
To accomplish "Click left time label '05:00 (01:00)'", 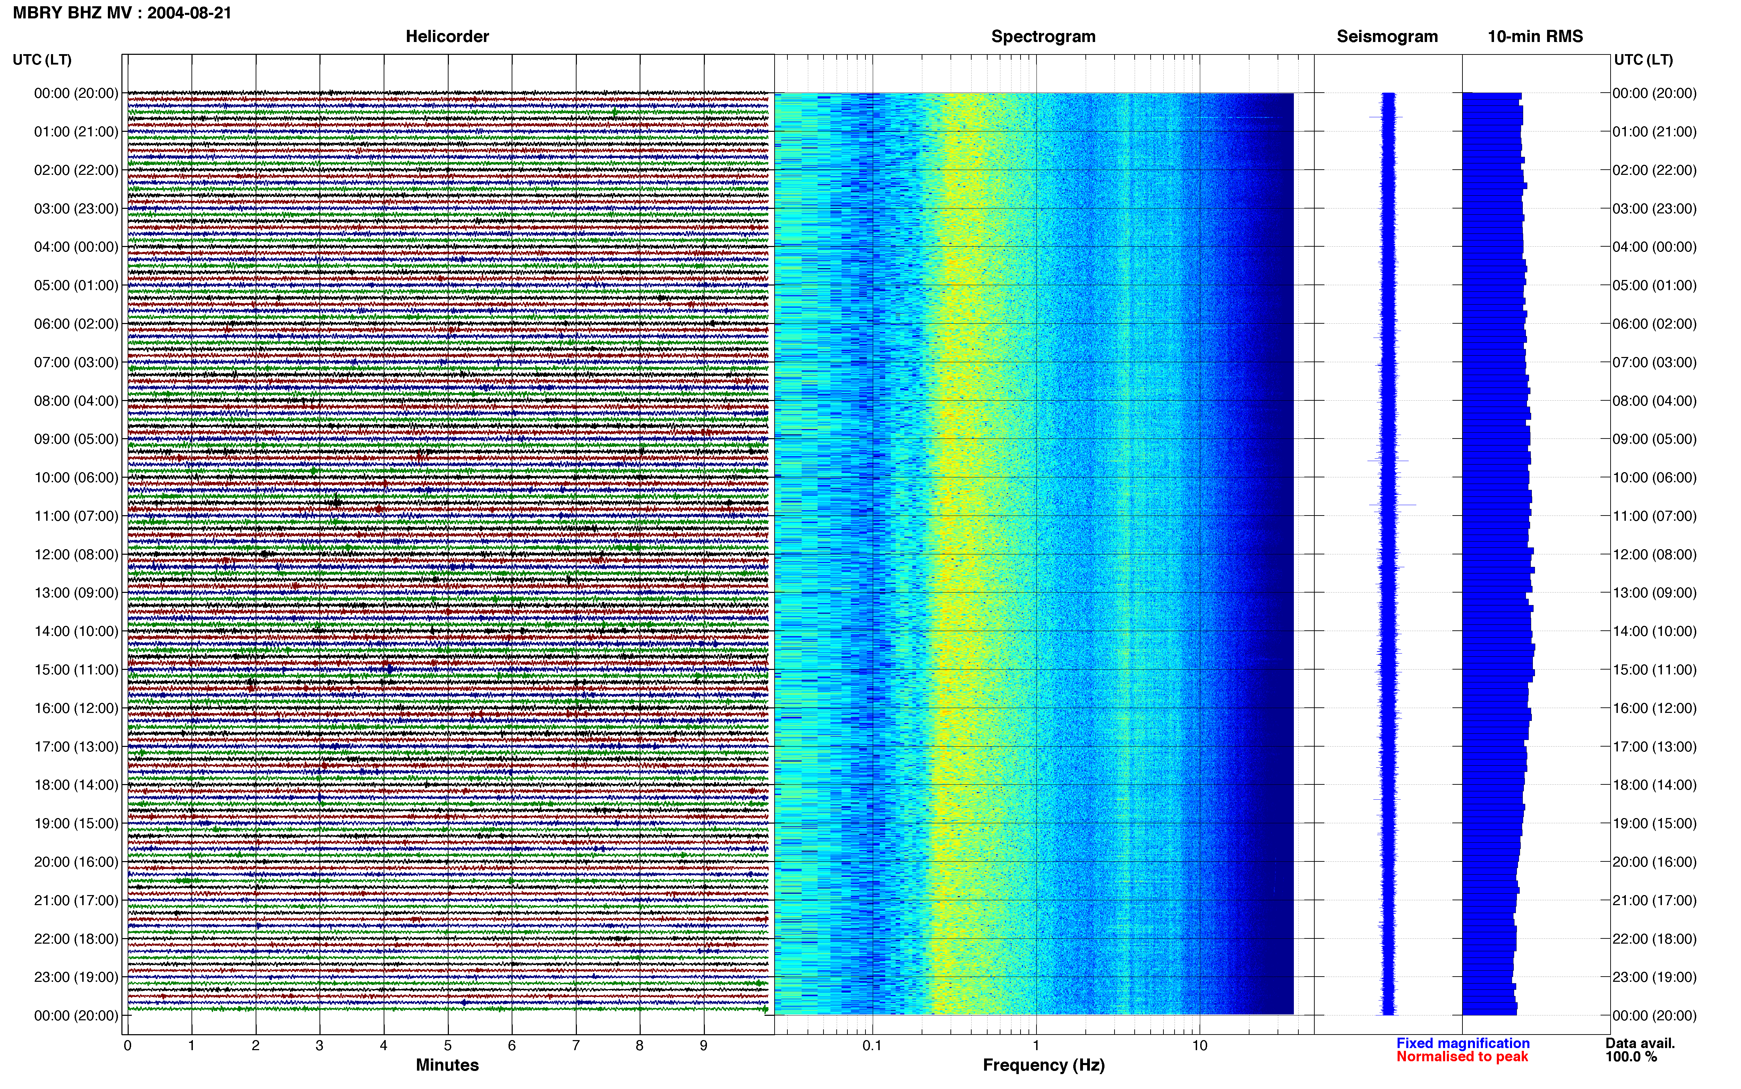I will (x=76, y=285).
